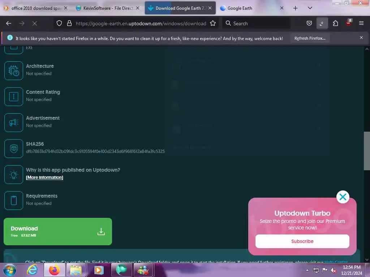Close the office 2010 download tab

coord(66,8)
